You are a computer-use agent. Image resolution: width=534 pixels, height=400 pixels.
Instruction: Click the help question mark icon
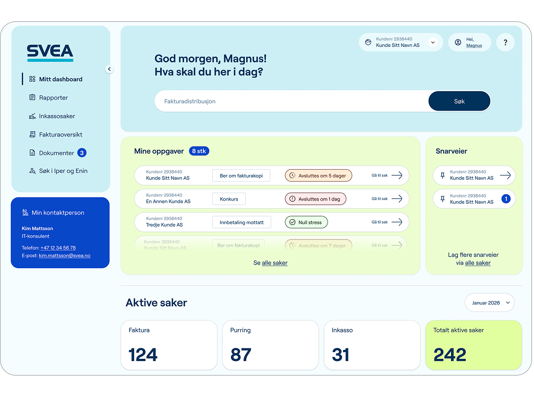click(505, 43)
